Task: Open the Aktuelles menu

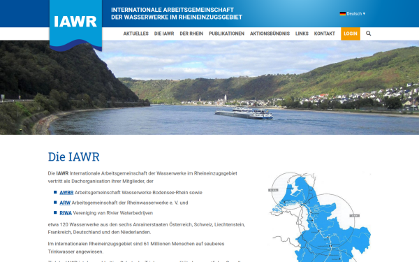Action: (x=135, y=34)
